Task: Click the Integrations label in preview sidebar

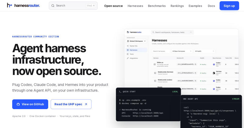Action: (x=134, y=58)
